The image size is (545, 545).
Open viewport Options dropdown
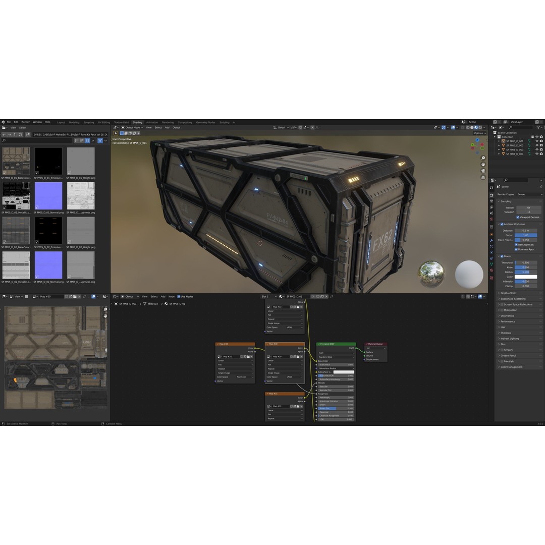click(480, 133)
